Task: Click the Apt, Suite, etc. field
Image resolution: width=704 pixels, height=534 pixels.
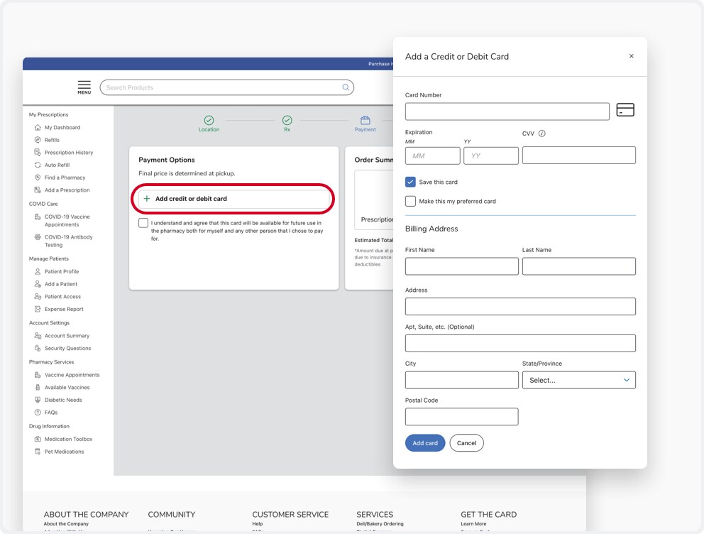Action: (x=520, y=343)
